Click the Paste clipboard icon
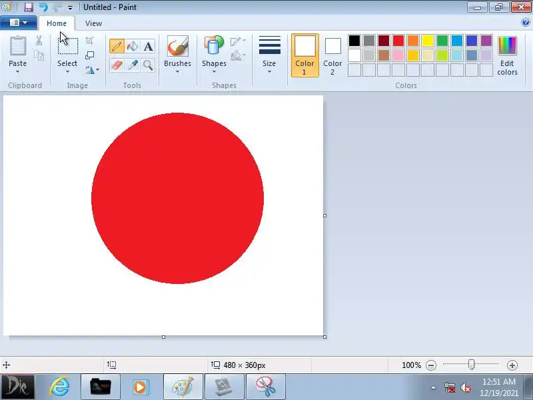Image resolution: width=533 pixels, height=400 pixels. [x=18, y=46]
